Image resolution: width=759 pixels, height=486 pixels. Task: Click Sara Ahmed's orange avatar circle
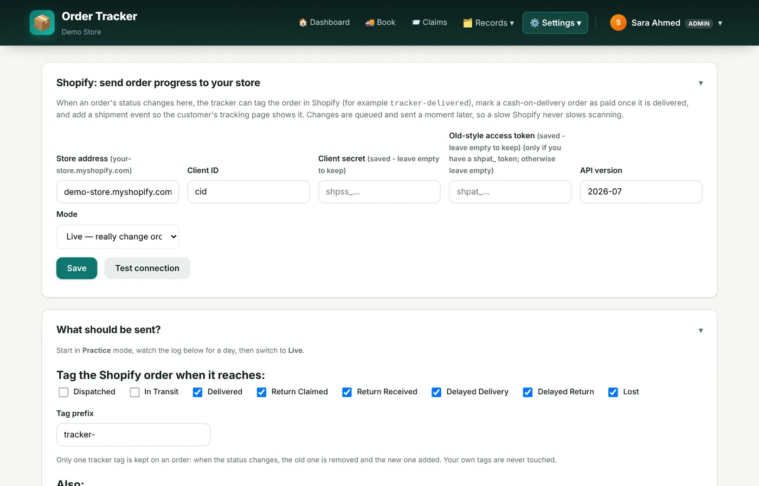[618, 23]
